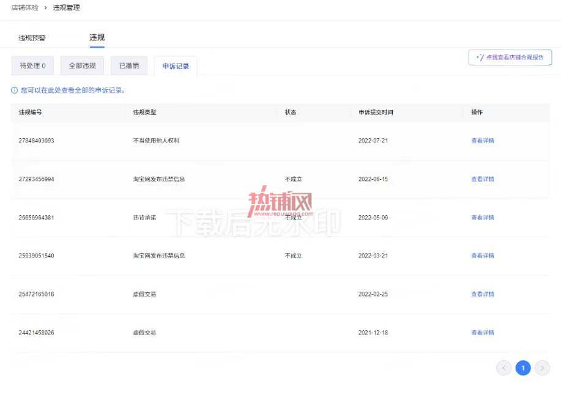Image resolution: width=561 pixels, height=403 pixels.
Task: Open the 点我查看店铺合规报告 button
Action: pyautogui.click(x=510, y=57)
